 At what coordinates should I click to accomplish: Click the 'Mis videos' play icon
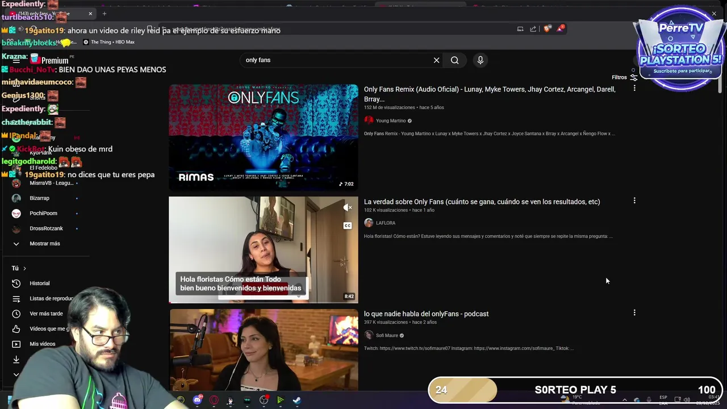pyautogui.click(x=16, y=344)
